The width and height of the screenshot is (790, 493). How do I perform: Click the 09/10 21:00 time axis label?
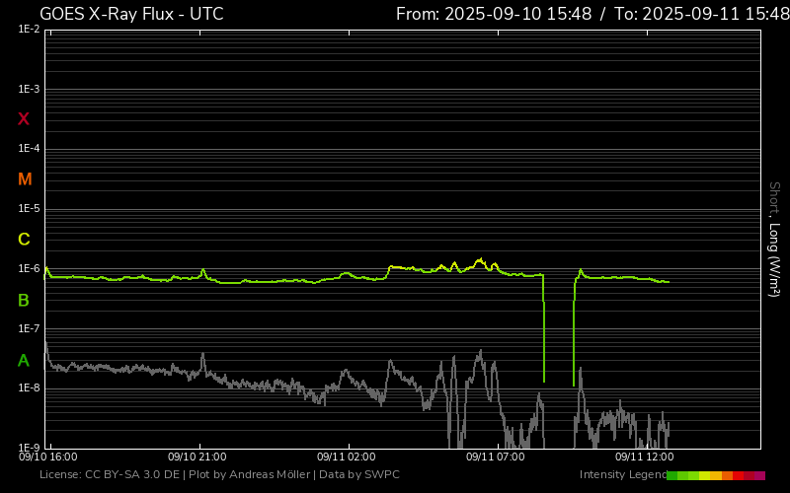pyautogui.click(x=197, y=457)
